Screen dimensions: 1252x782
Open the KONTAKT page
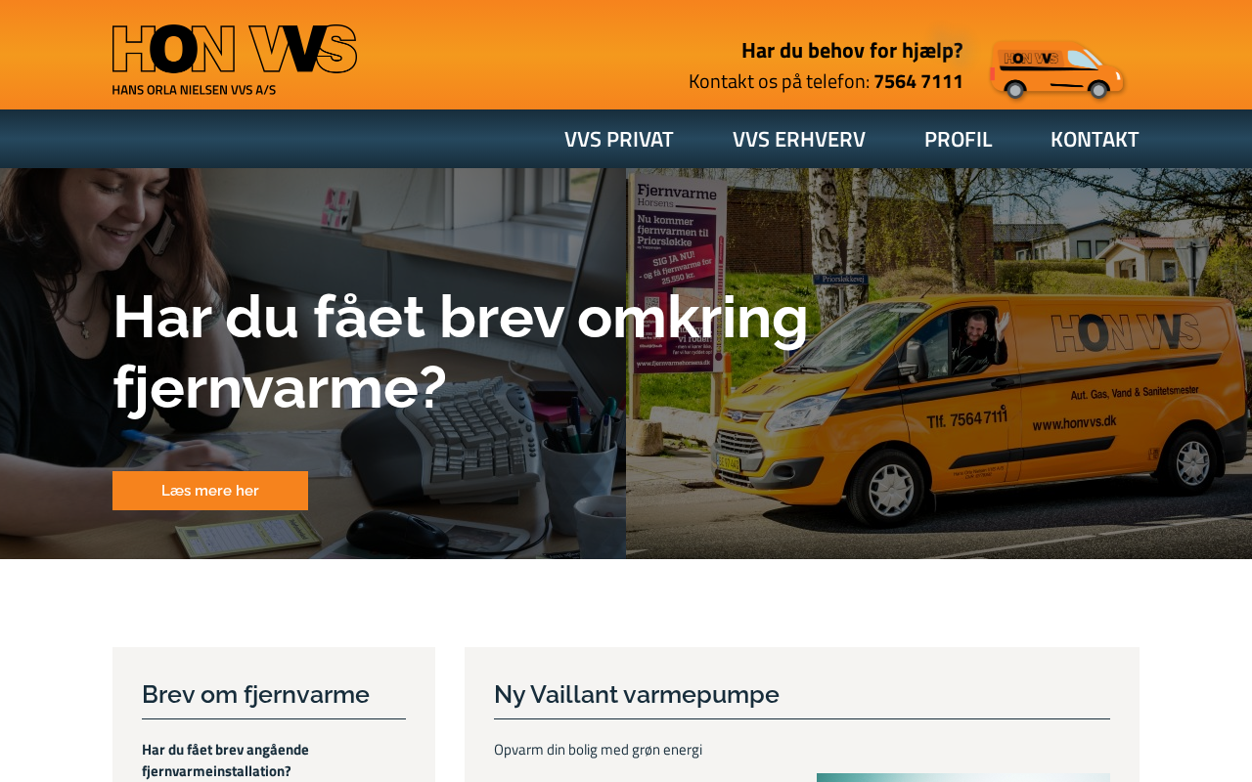pos(1095,139)
